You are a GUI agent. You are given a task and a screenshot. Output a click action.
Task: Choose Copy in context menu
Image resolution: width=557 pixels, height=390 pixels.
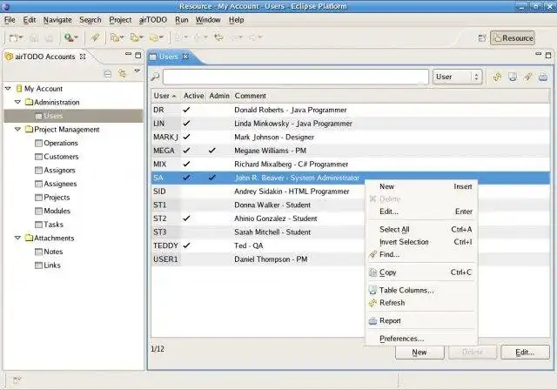(421, 272)
